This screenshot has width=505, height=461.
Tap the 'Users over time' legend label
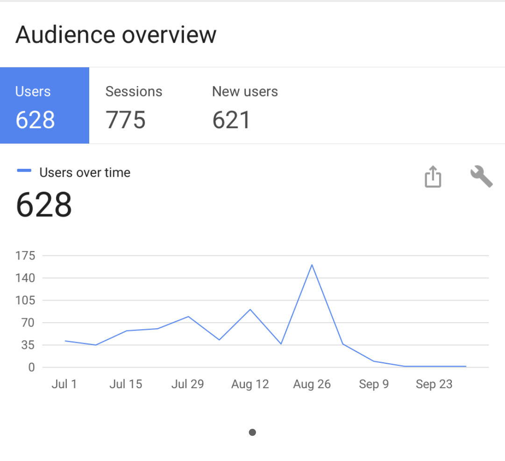click(x=85, y=173)
